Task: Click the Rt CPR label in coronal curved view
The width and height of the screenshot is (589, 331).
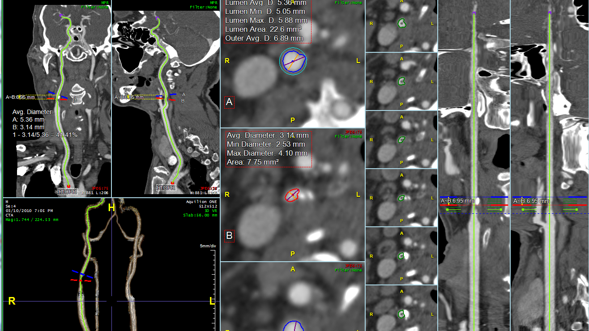Action: 67,191
